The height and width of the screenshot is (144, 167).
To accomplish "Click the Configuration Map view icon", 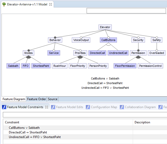I will (x=88, y=107).
